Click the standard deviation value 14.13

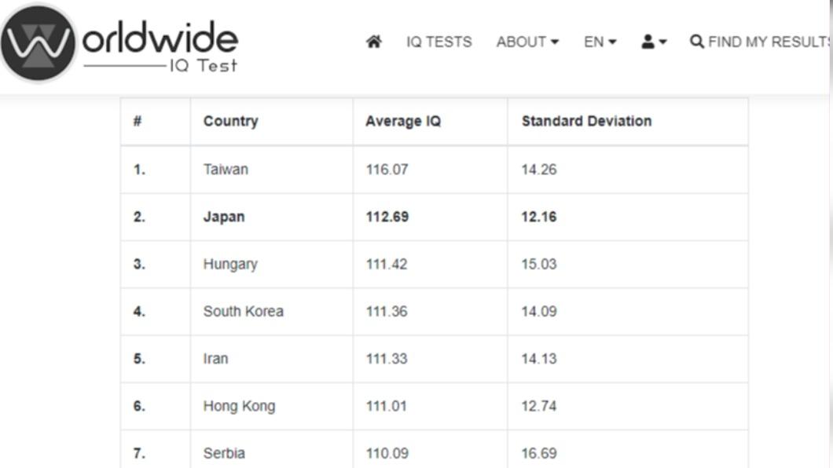click(539, 359)
